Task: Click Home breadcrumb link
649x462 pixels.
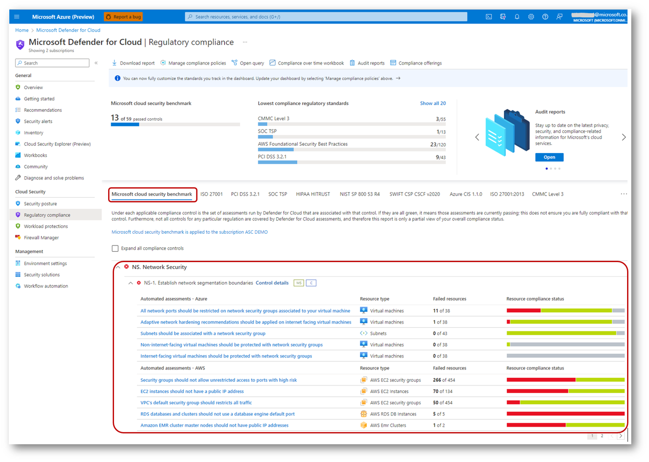Action: coord(22,30)
